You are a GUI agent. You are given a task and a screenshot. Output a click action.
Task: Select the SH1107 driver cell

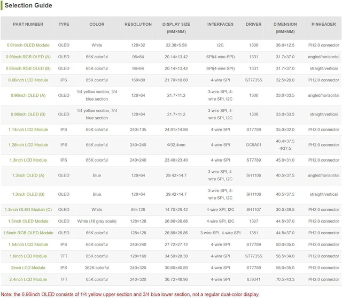(254, 210)
